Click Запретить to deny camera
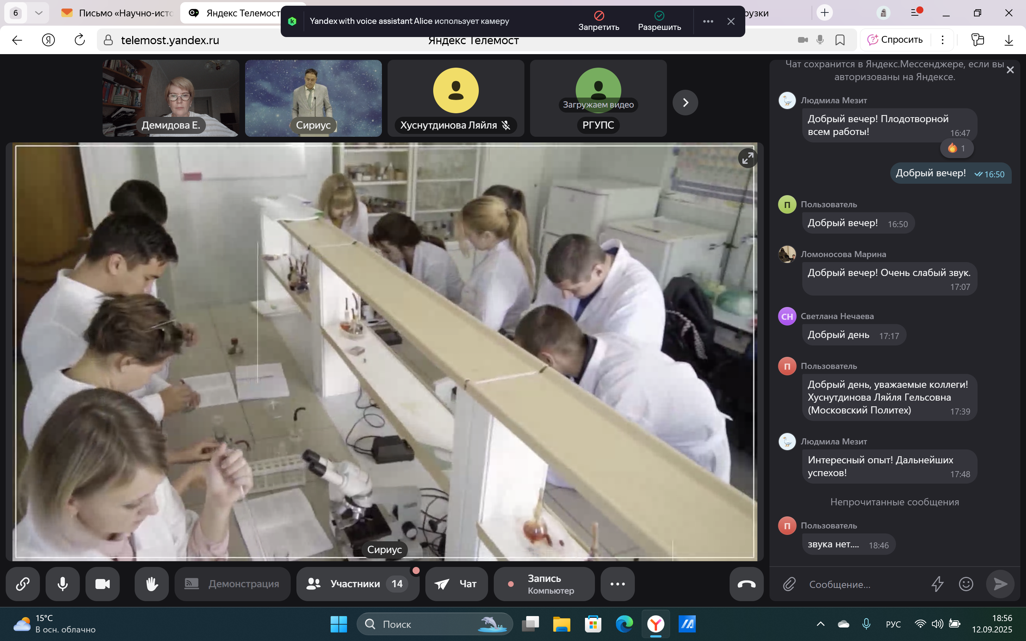This screenshot has width=1026, height=641. point(598,21)
